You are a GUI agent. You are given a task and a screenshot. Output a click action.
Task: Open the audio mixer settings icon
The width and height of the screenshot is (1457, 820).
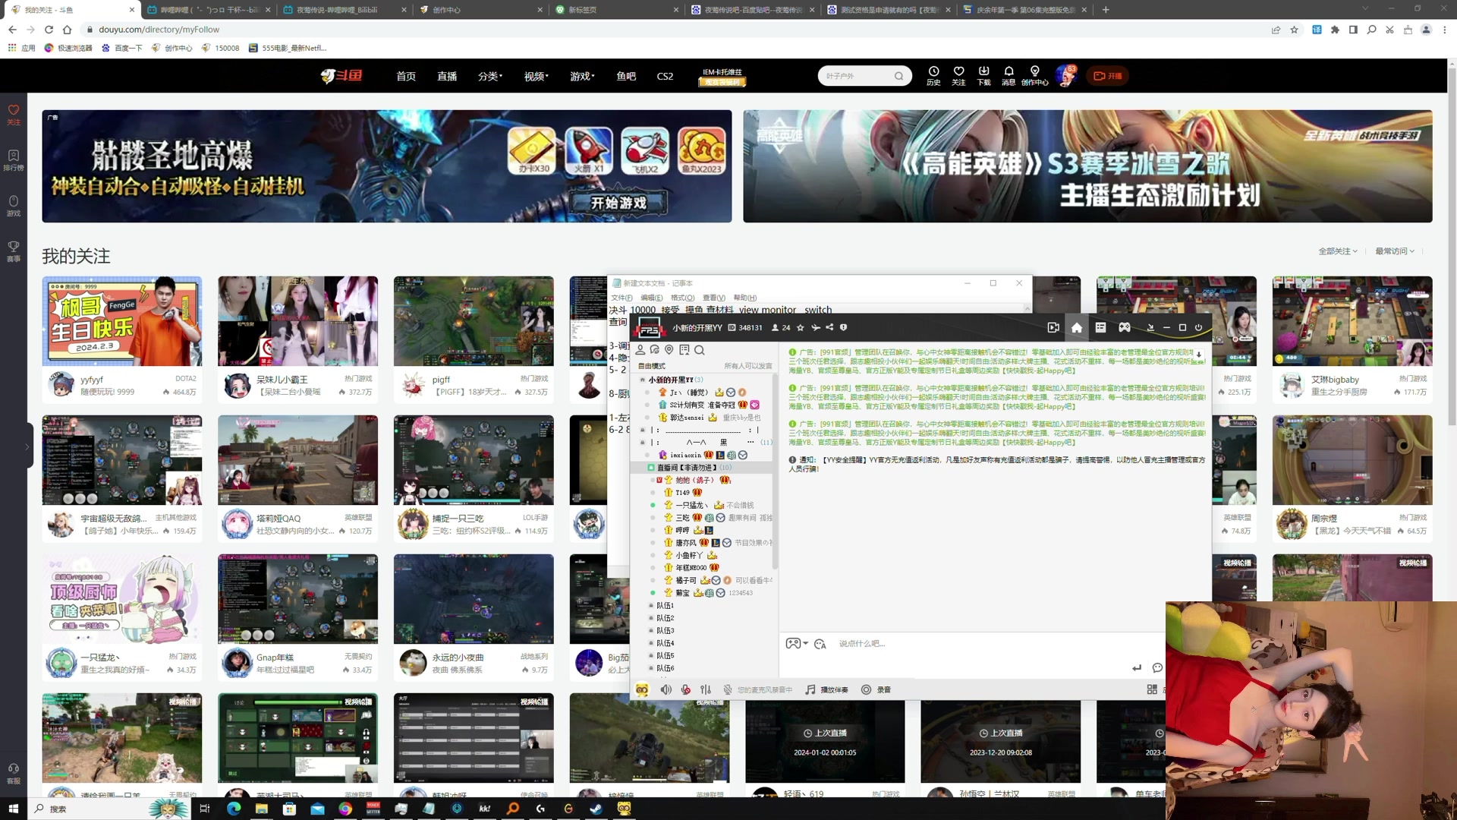[x=706, y=689]
